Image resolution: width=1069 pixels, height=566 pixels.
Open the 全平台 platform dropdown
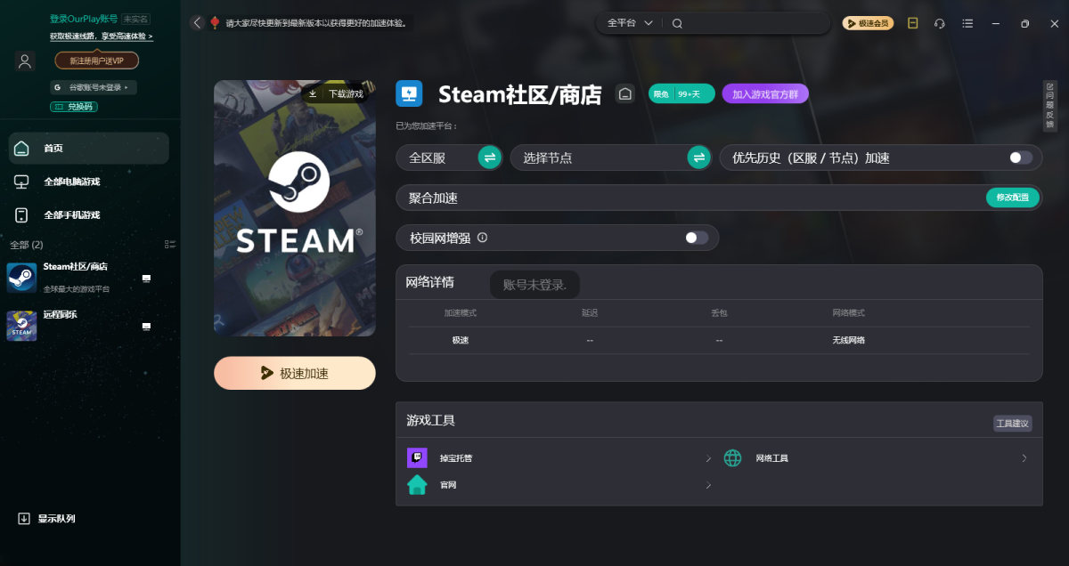pyautogui.click(x=630, y=23)
